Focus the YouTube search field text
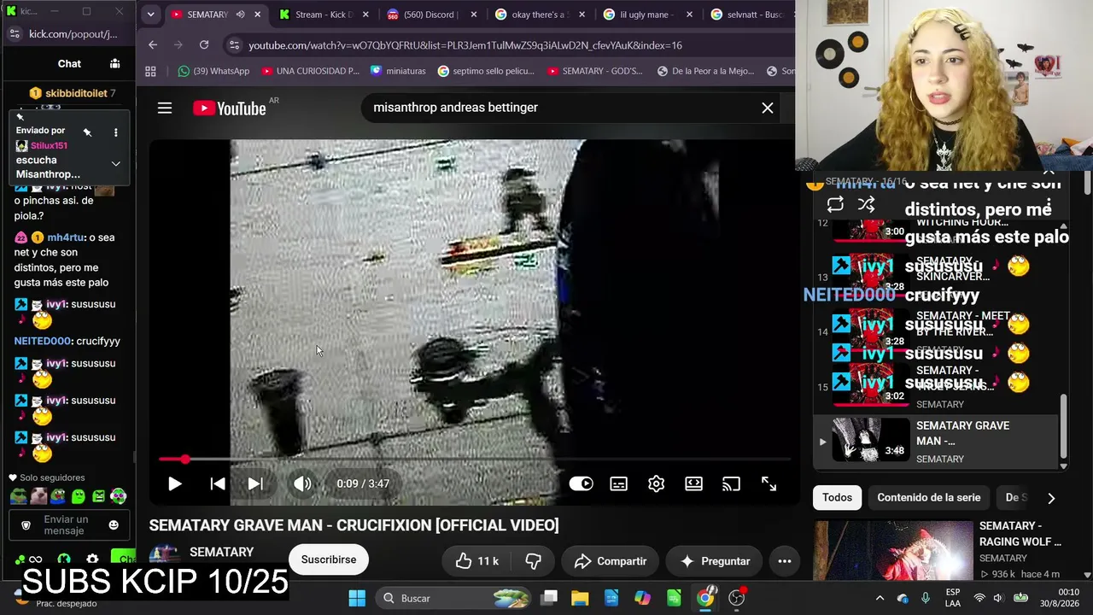This screenshot has width=1093, height=615. point(455,108)
